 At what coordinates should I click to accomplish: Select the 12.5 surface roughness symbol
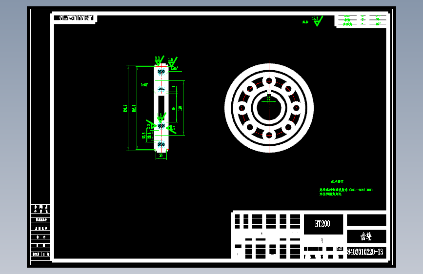click(x=318, y=21)
